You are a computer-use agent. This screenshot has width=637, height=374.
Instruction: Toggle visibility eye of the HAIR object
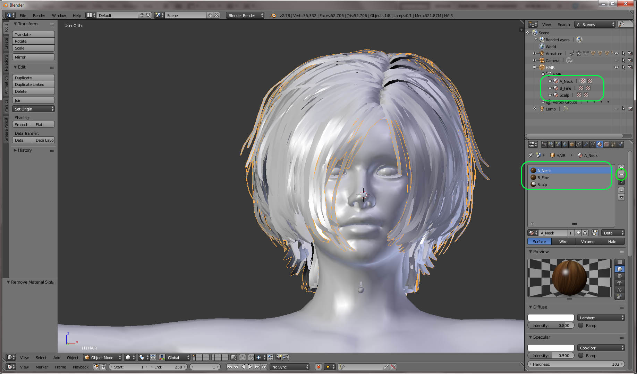(617, 67)
